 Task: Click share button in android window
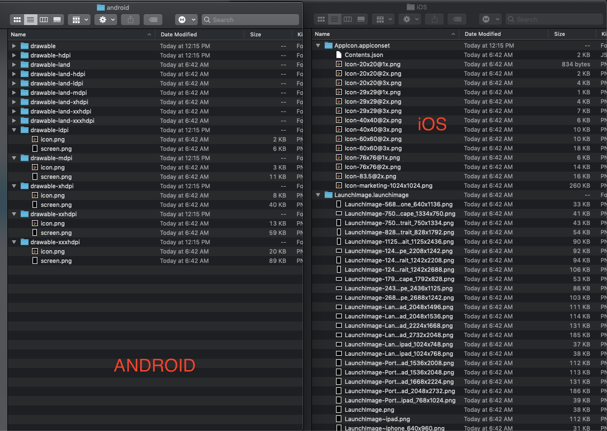point(130,20)
